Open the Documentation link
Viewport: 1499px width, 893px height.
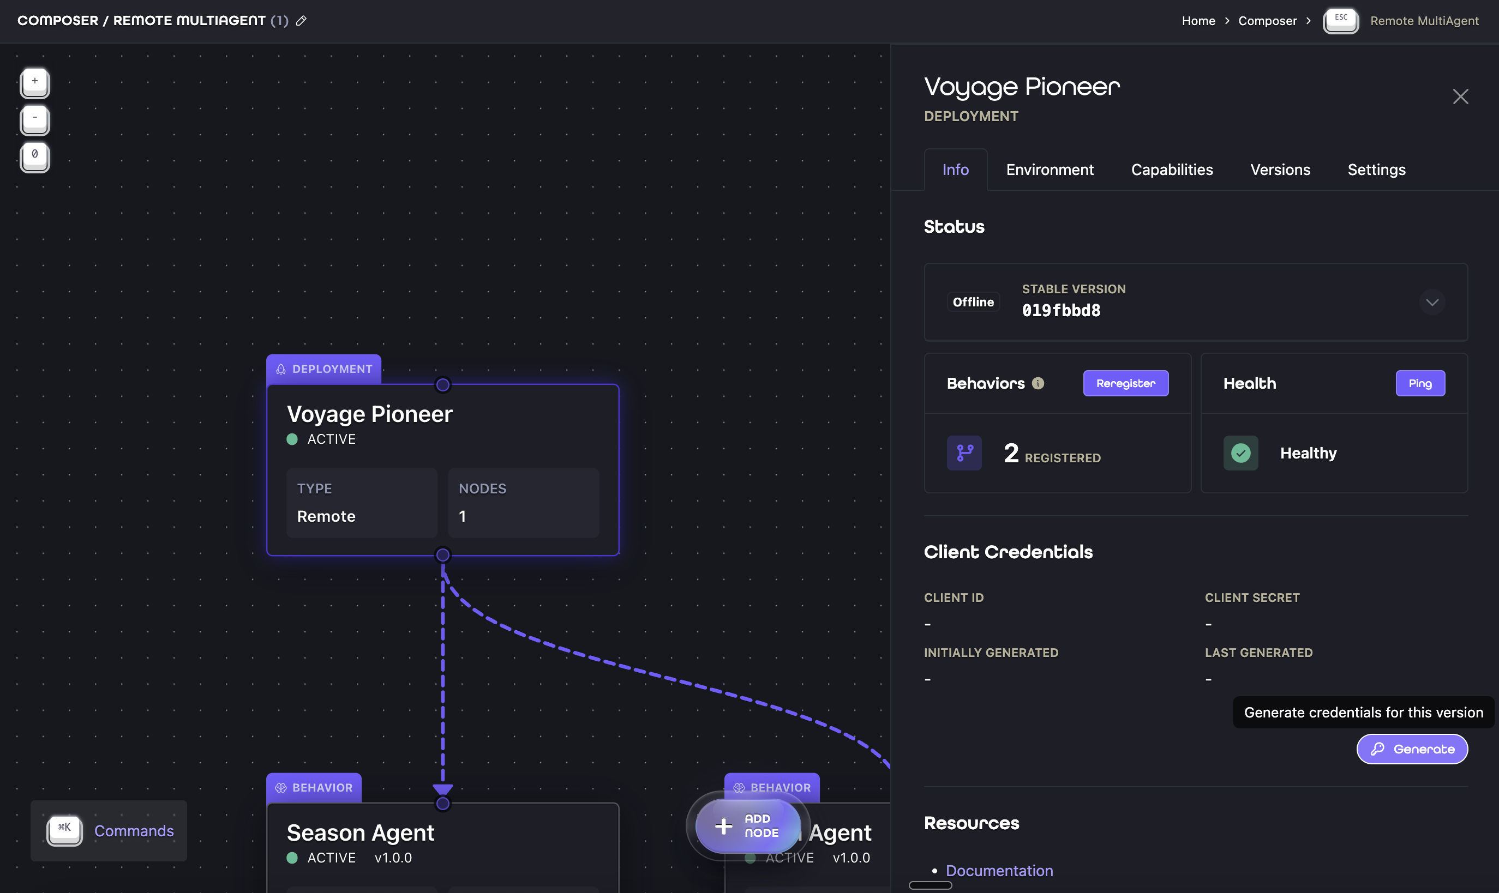[999, 871]
